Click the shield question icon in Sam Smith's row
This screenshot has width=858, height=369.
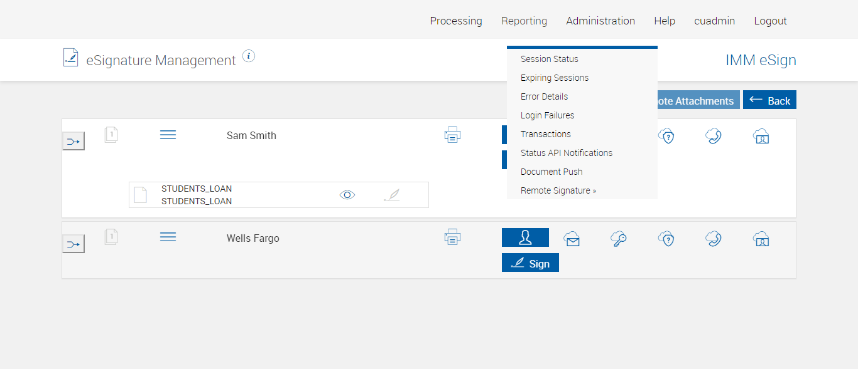pos(666,136)
